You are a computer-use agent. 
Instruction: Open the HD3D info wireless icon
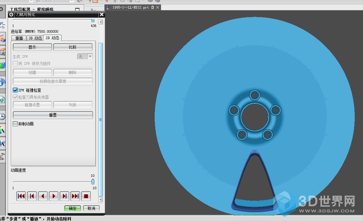[2, 82]
